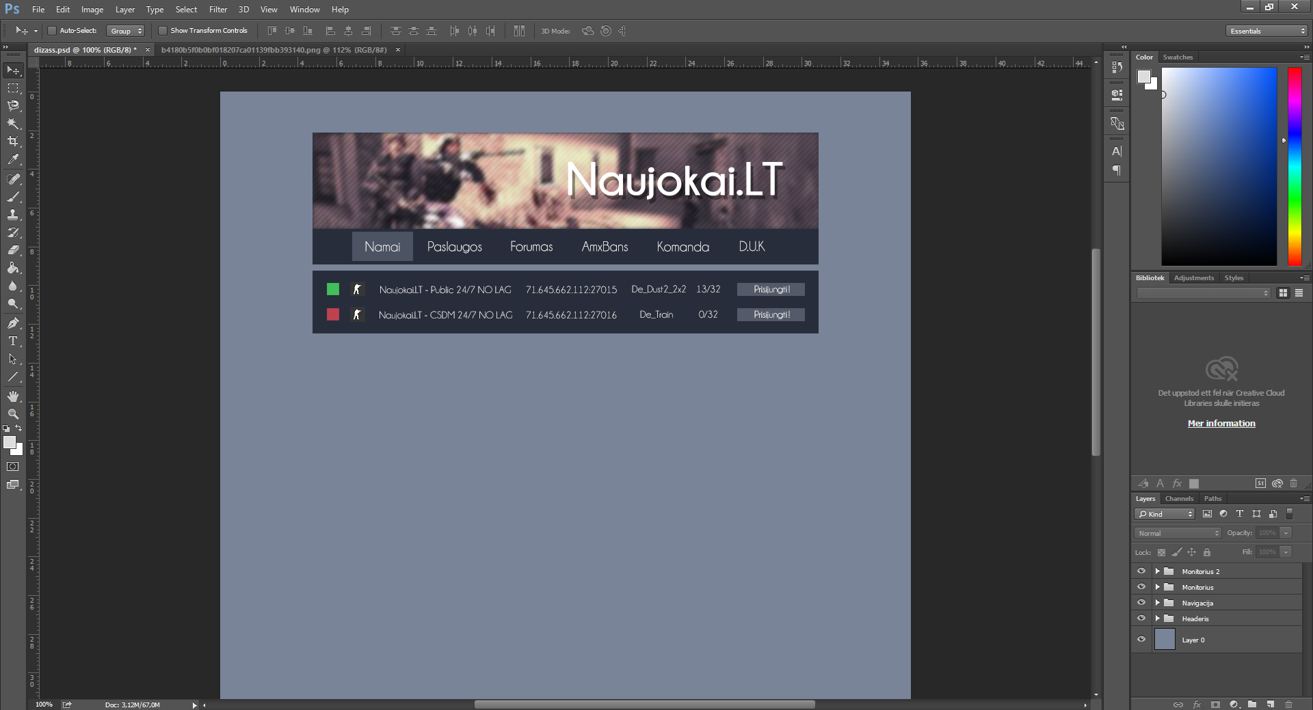Select the Horizontal Type tool
The height and width of the screenshot is (710, 1313).
pyautogui.click(x=13, y=341)
